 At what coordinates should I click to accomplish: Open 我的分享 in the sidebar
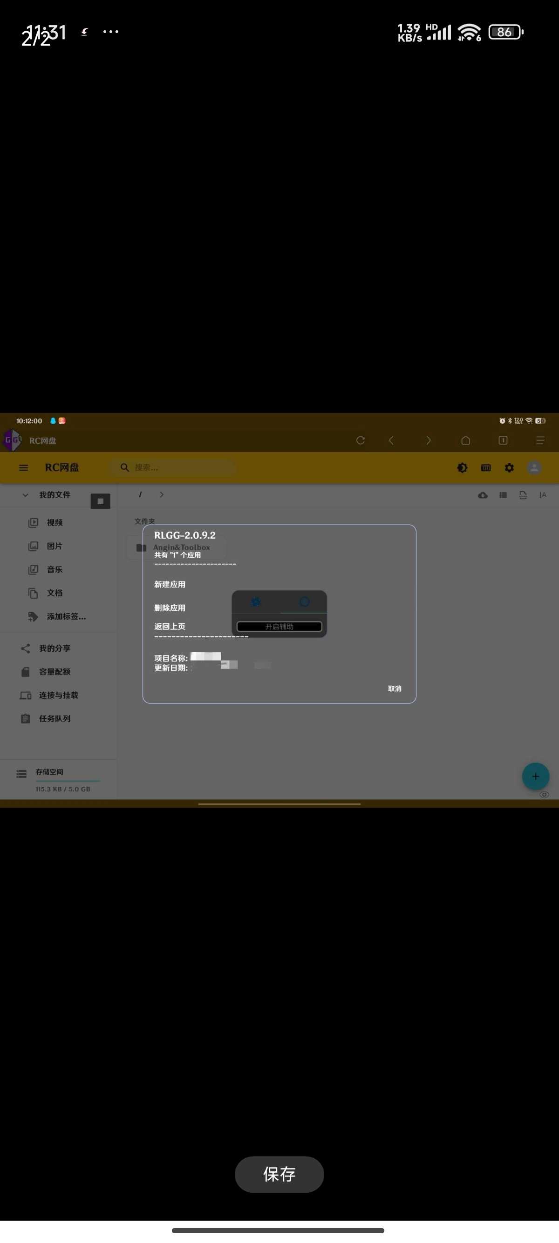55,648
